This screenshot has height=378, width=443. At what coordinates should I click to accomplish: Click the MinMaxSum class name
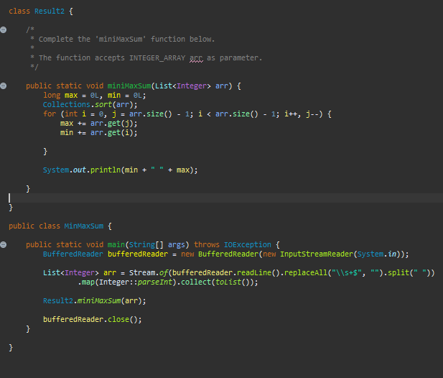(x=84, y=226)
